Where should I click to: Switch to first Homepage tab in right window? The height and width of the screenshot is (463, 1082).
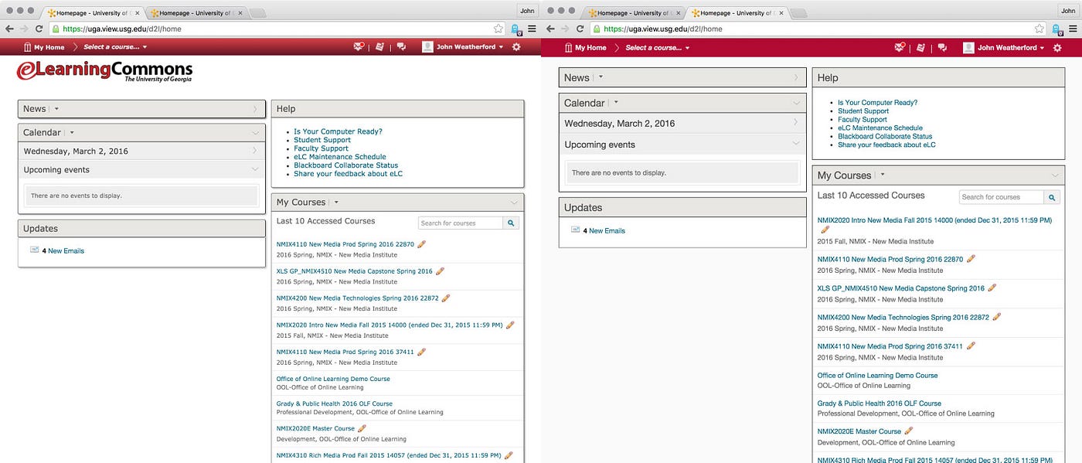point(632,12)
